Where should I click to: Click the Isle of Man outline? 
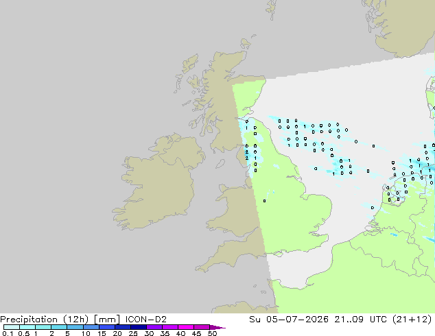220,164
